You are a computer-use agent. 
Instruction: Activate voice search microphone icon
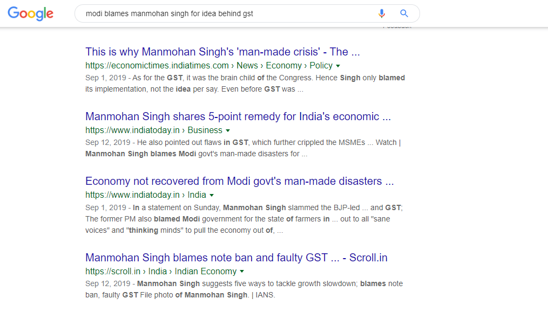[x=382, y=13]
